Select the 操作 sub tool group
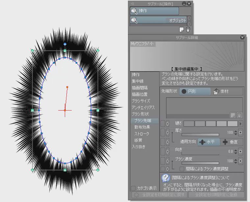The image size is (250, 202). pyautogui.click(x=154, y=11)
